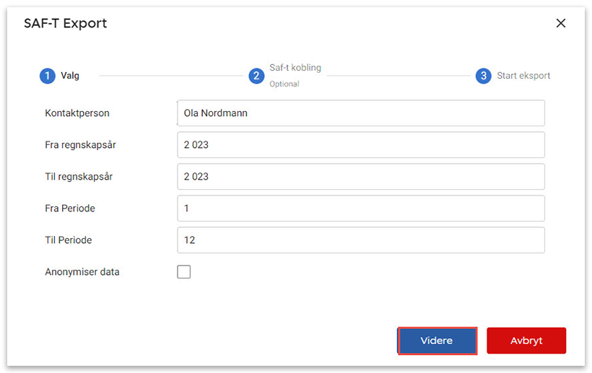Click the Til Periode text label
Viewport: 592px width, 373px height.
(x=69, y=240)
